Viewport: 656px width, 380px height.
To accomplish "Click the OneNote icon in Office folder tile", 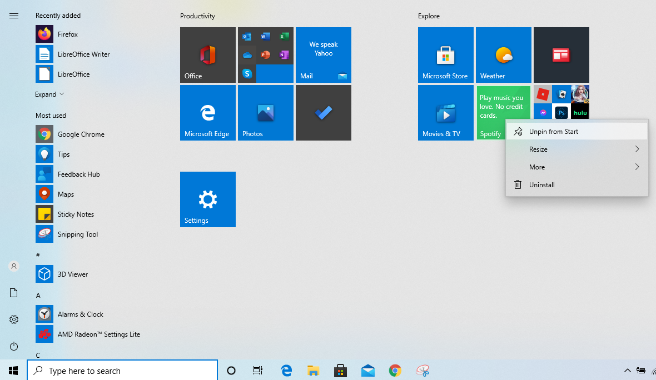I will tap(284, 55).
